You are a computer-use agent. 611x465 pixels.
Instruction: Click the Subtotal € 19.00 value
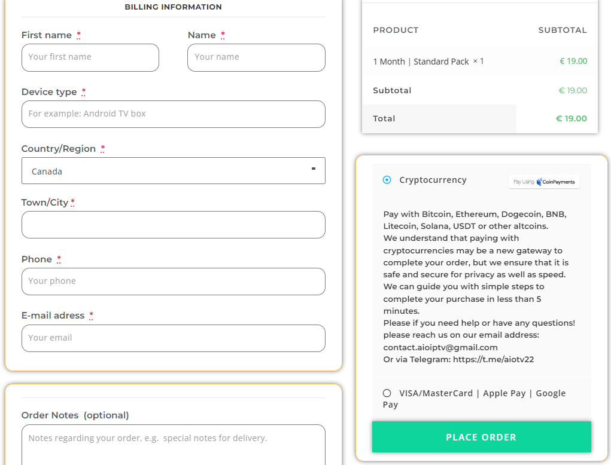point(573,90)
